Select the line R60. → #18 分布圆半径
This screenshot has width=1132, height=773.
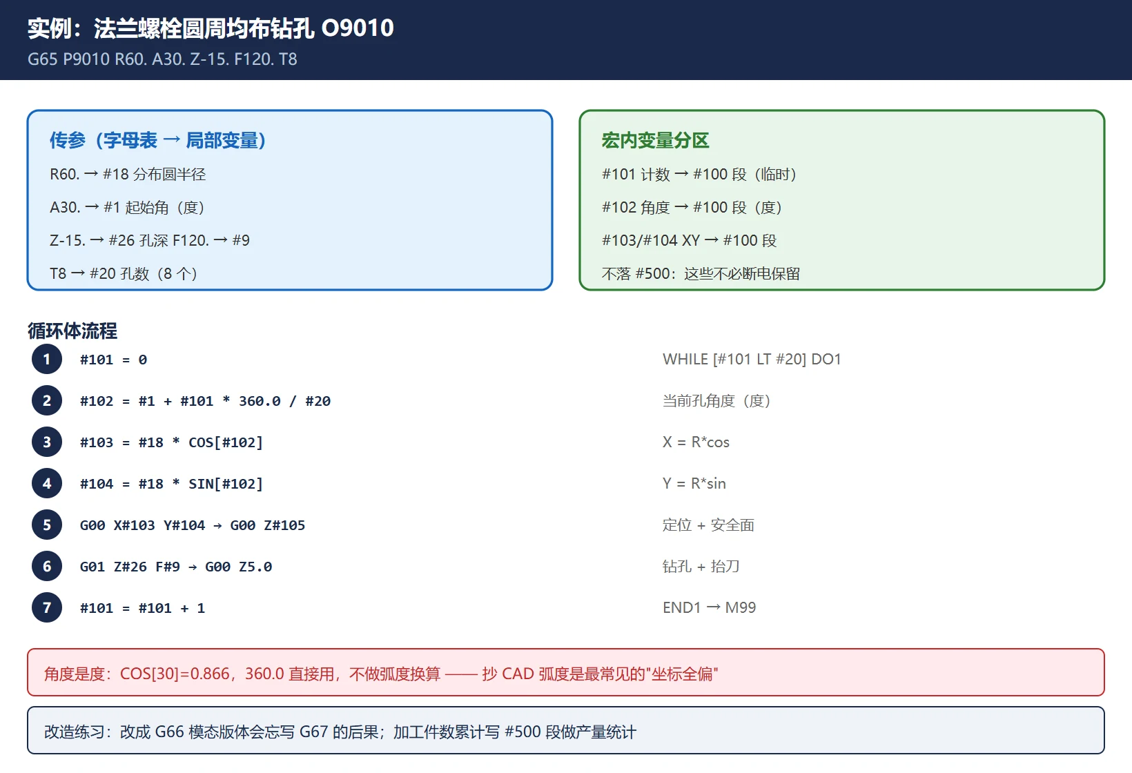[128, 174]
